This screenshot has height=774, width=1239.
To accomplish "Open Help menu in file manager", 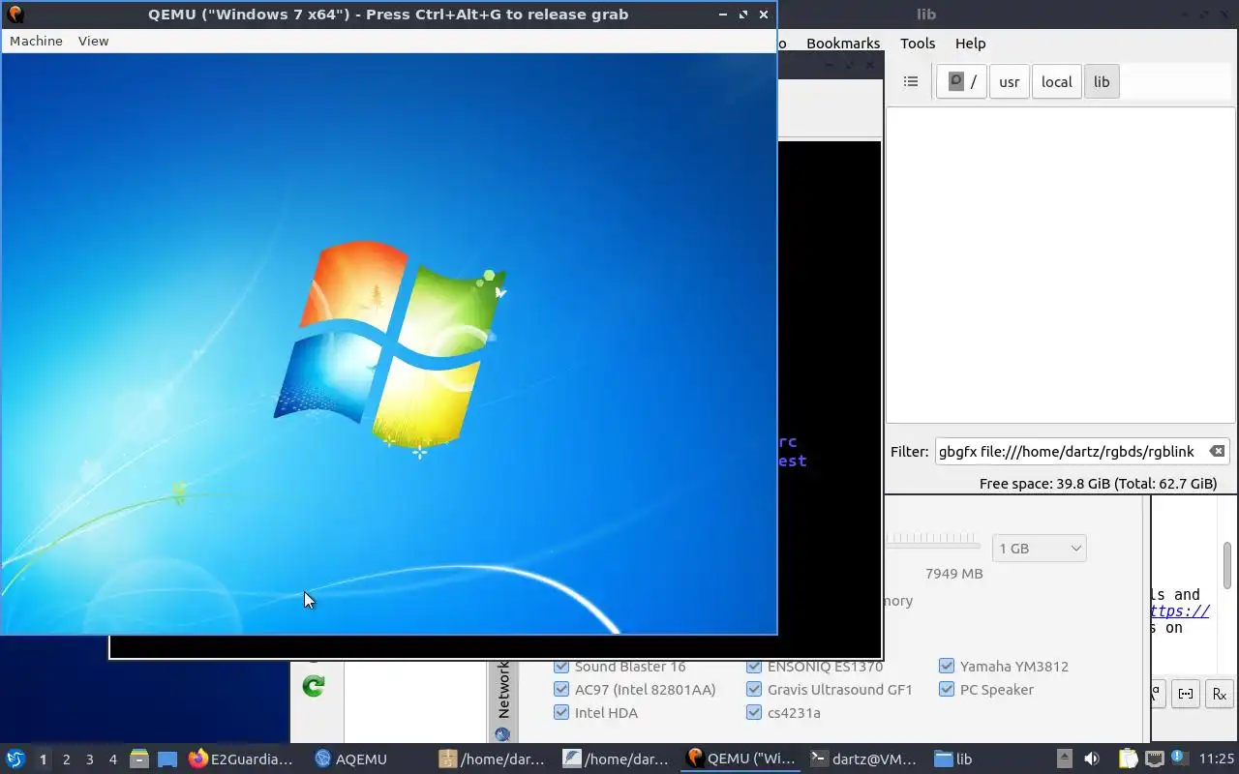I will tap(970, 43).
